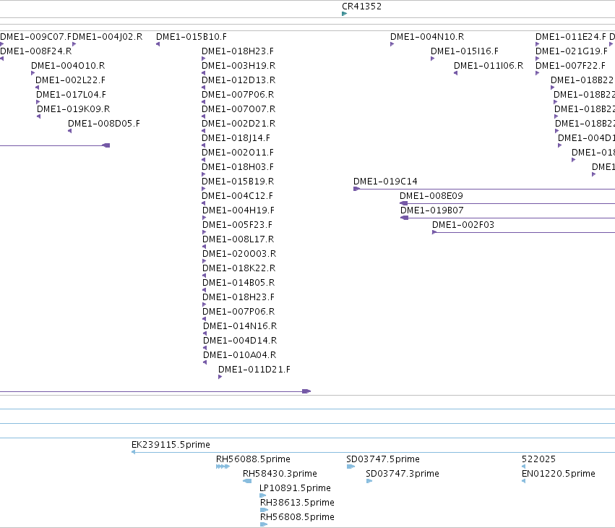The width and height of the screenshot is (615, 528).
Task: Select the RH56088.5prime EST label
Action: [253, 459]
